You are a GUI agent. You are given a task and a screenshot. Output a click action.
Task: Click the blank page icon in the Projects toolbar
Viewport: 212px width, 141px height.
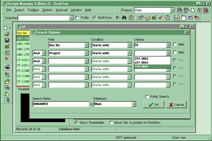pyautogui.click(x=193, y=10)
